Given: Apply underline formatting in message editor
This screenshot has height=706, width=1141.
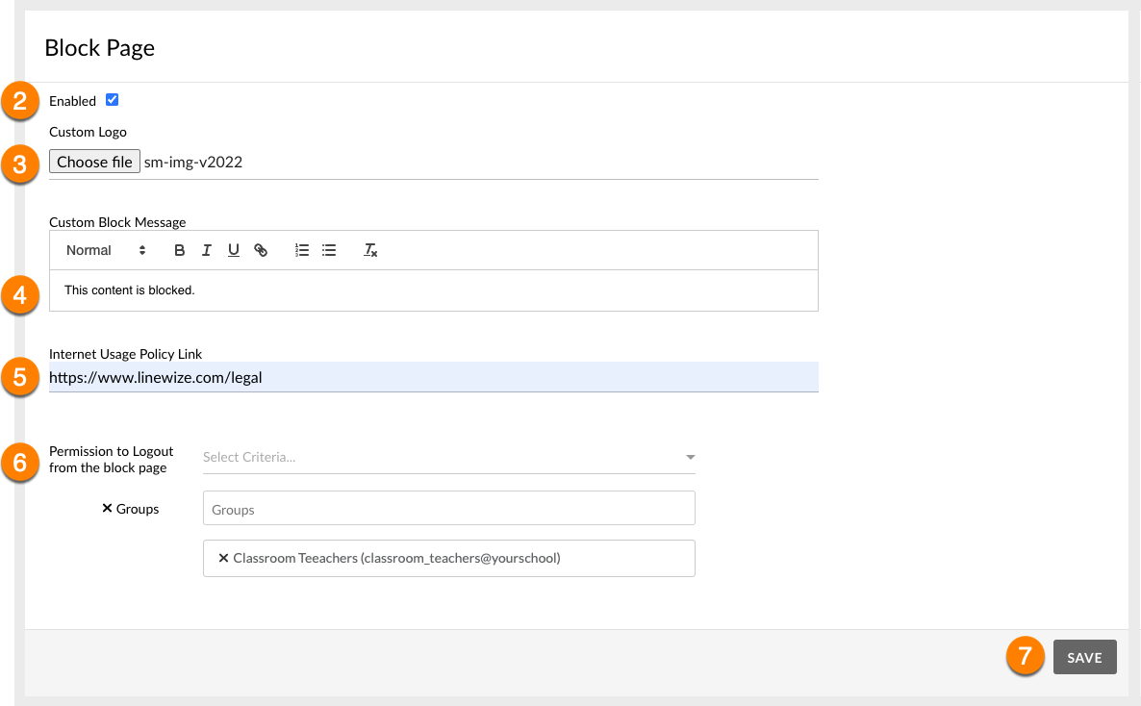Looking at the screenshot, I should coord(234,250).
